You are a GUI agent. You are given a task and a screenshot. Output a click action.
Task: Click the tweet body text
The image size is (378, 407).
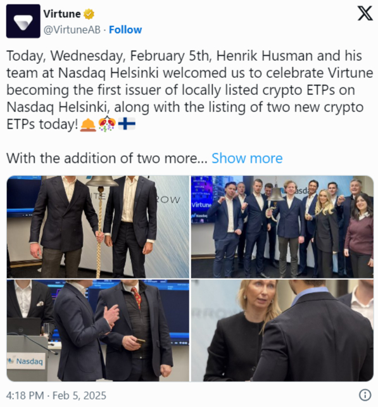click(189, 90)
